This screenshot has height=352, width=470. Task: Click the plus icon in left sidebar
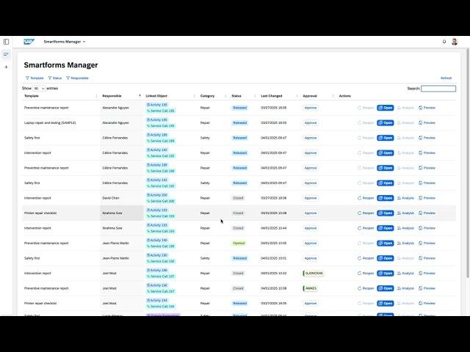point(7,67)
